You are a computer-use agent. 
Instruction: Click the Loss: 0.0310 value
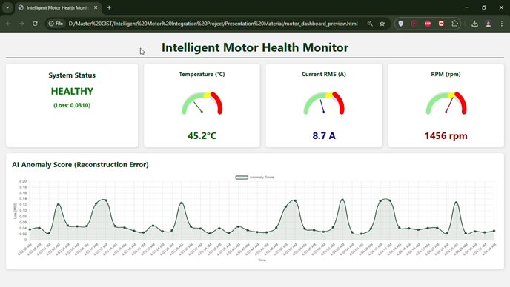(x=72, y=105)
